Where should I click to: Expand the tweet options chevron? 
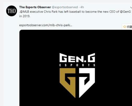[x=131, y=8]
